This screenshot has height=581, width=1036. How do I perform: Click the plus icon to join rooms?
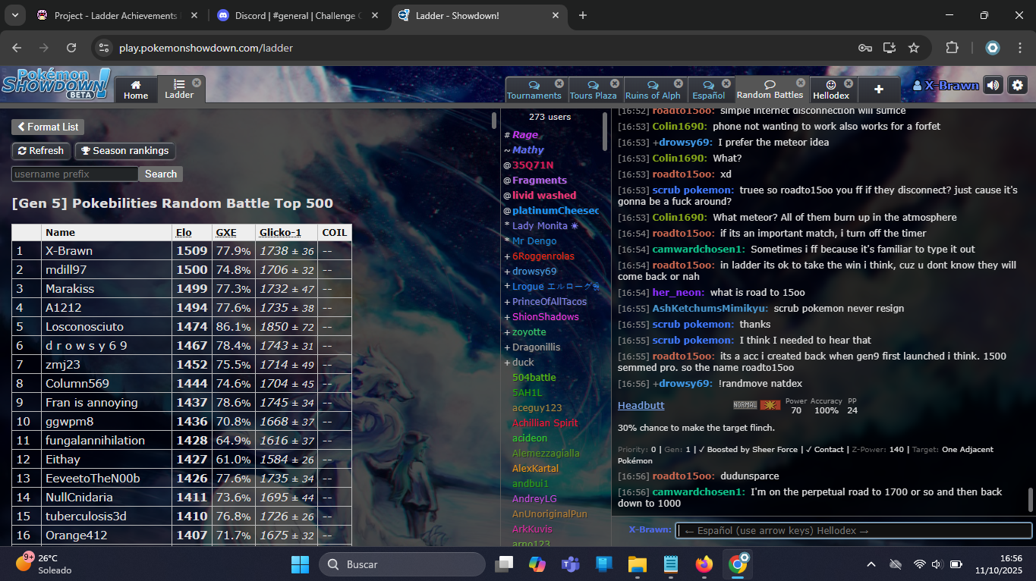(878, 90)
